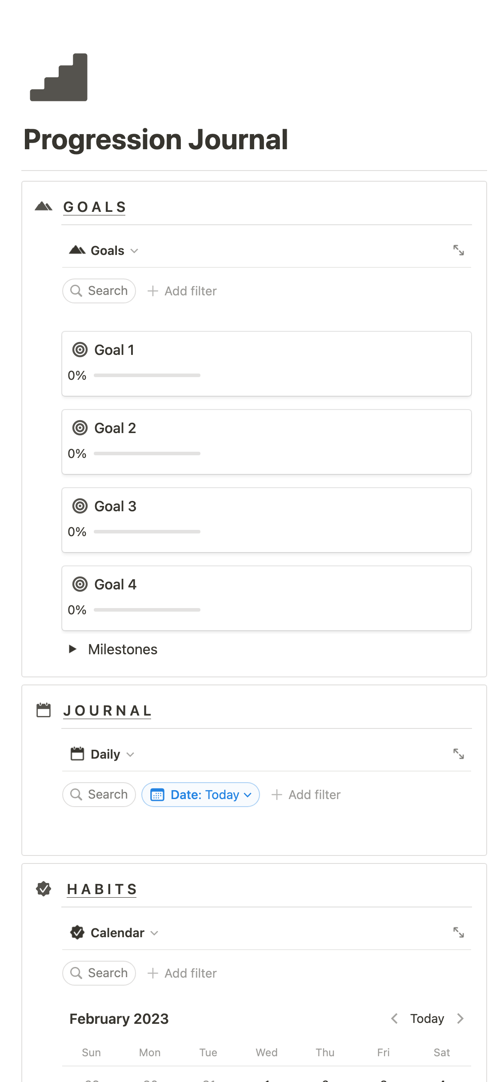Viewport: 500px width, 1082px height.
Task: Expand the Milestones toggle
Action: coord(73,649)
